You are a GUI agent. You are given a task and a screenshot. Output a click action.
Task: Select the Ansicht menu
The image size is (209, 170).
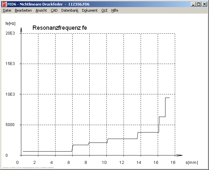pyautogui.click(x=41, y=10)
